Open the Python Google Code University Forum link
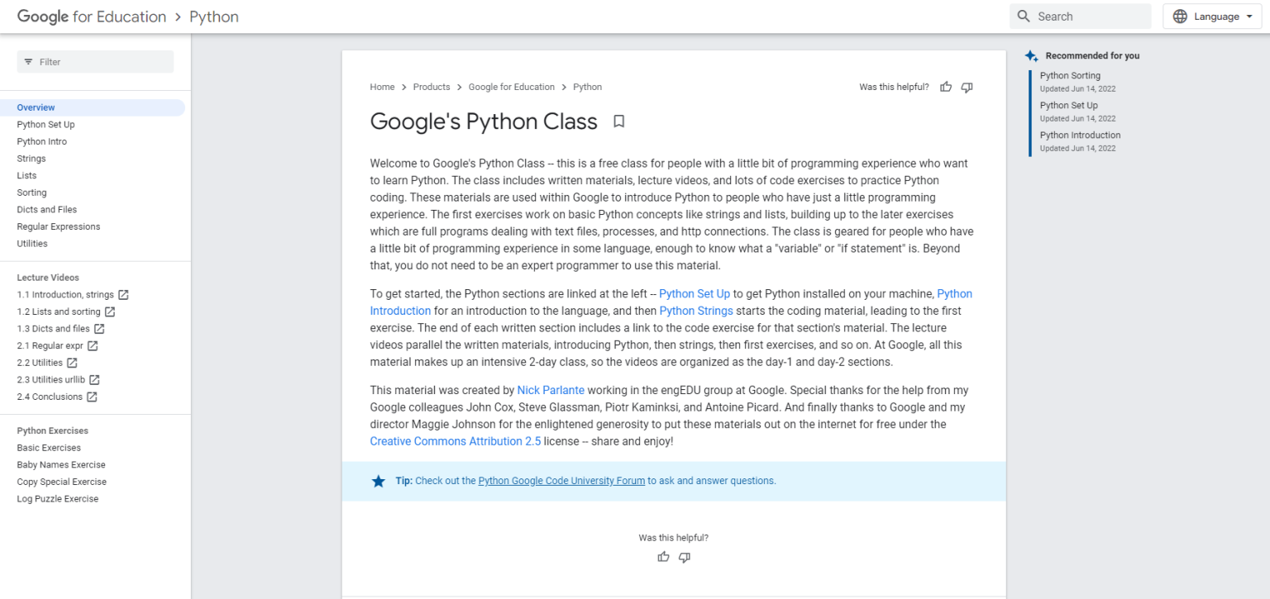1270x599 pixels. point(561,480)
